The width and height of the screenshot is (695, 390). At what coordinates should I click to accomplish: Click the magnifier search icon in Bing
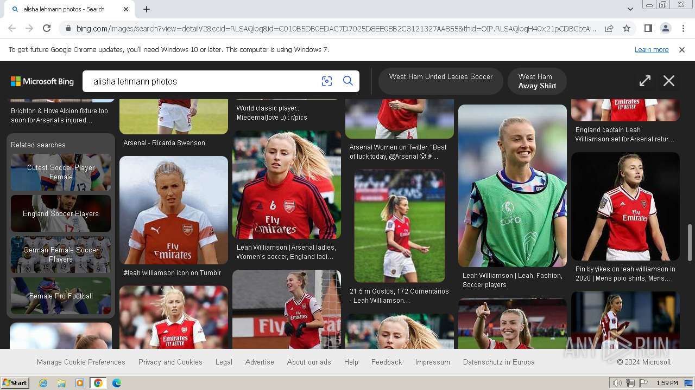[x=348, y=81]
